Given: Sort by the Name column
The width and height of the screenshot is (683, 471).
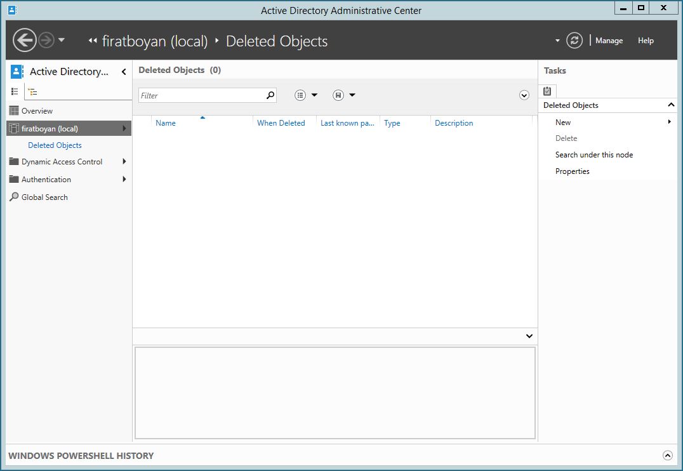Looking at the screenshot, I should tap(166, 123).
